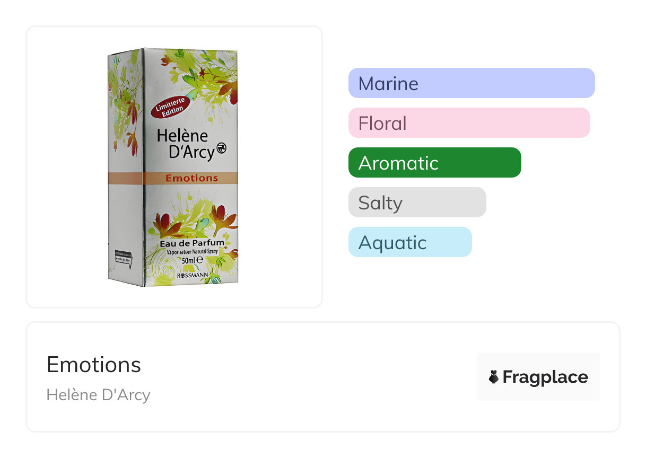Click the Fragplace logo text
This screenshot has width=646, height=458.
545,377
